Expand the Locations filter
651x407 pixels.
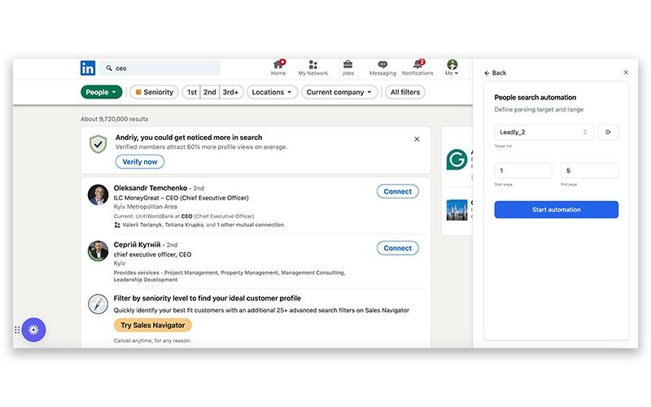272,92
